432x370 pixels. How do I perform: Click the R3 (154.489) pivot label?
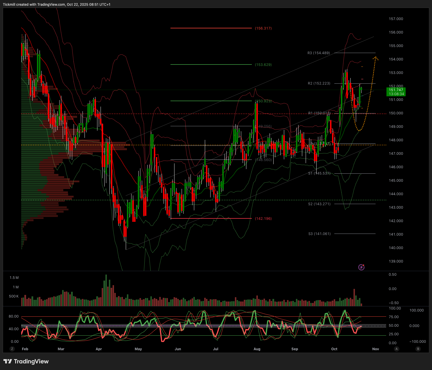pyautogui.click(x=319, y=53)
